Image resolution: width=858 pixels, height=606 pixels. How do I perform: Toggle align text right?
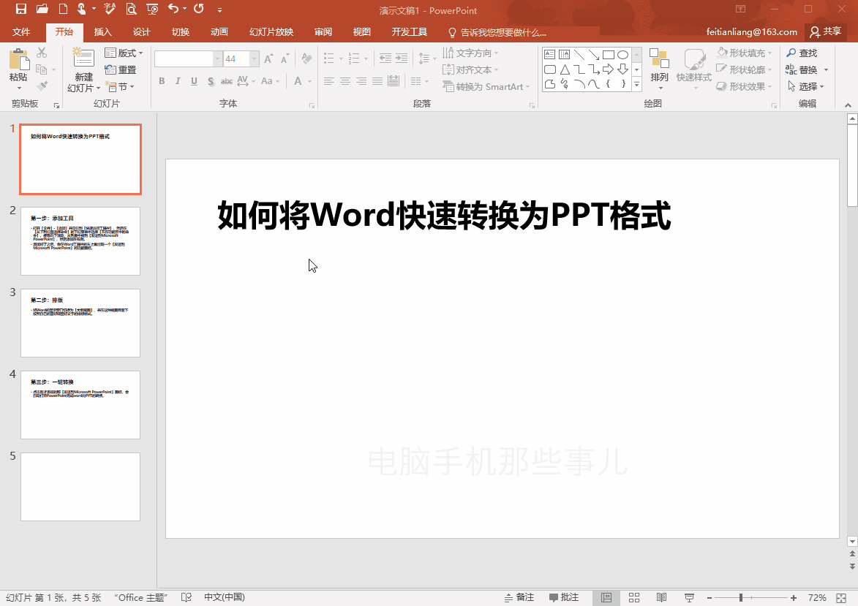(361, 81)
